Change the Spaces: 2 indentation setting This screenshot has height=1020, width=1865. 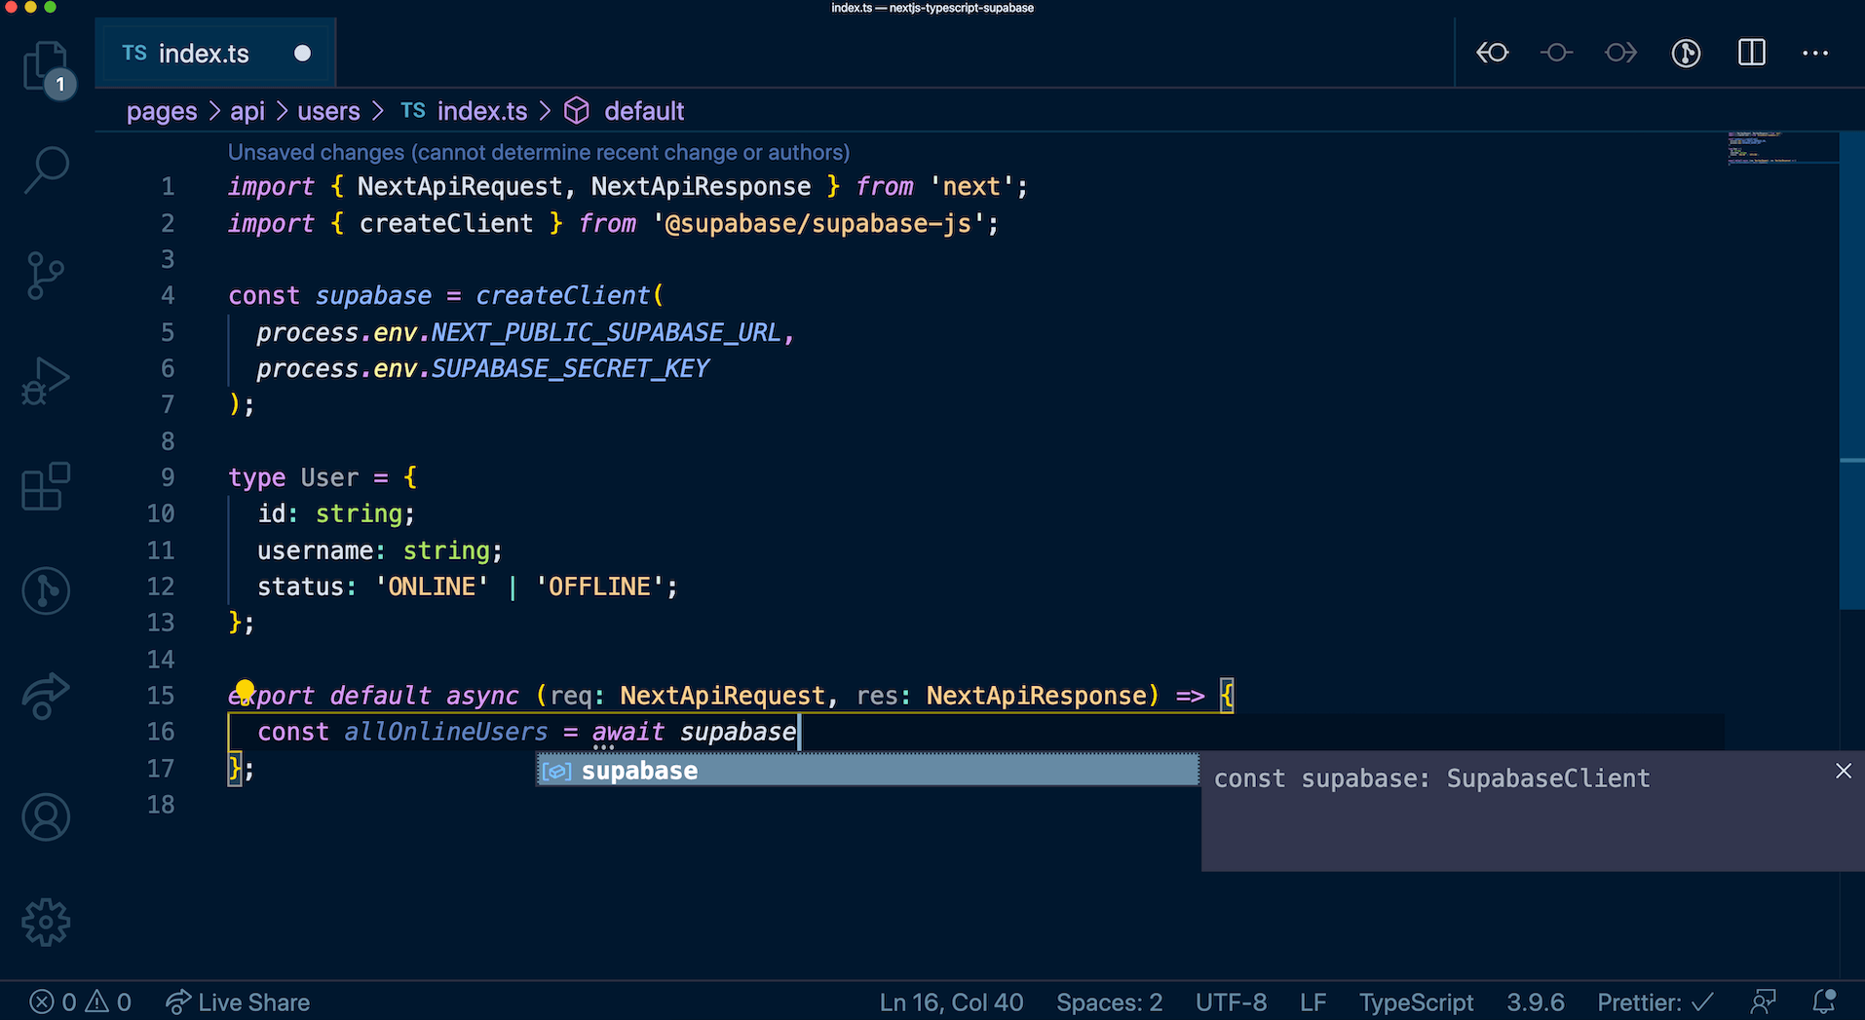pyautogui.click(x=1109, y=1002)
